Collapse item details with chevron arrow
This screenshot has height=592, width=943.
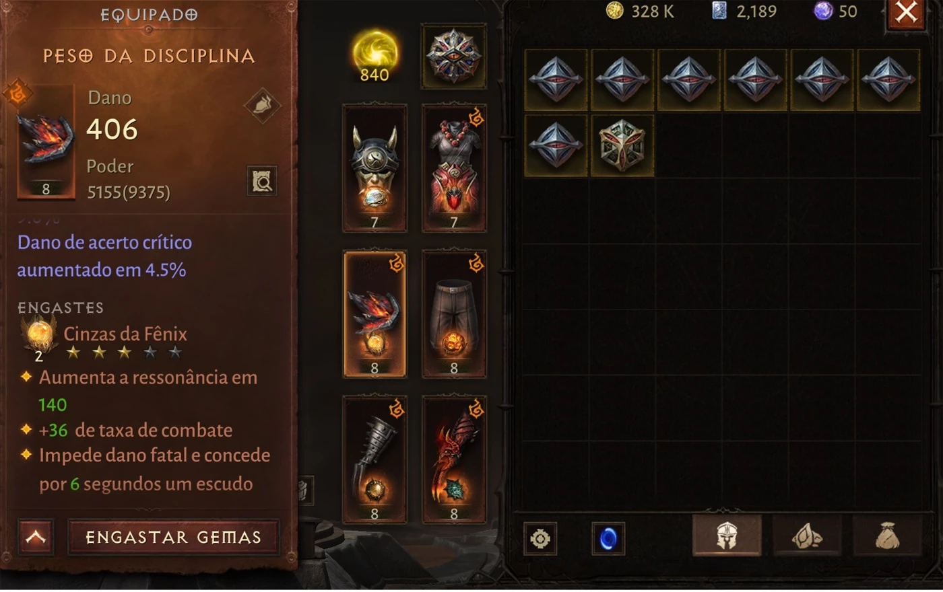click(x=36, y=537)
